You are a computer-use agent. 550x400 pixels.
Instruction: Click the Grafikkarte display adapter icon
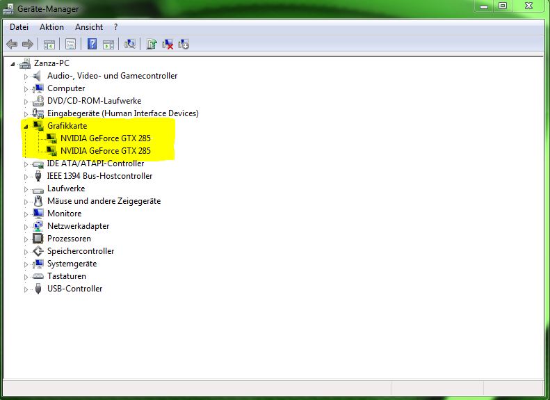point(38,126)
